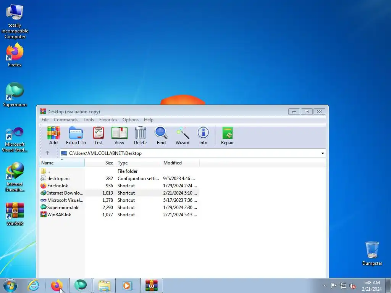Click the WinRAR taskbar button

point(152,285)
